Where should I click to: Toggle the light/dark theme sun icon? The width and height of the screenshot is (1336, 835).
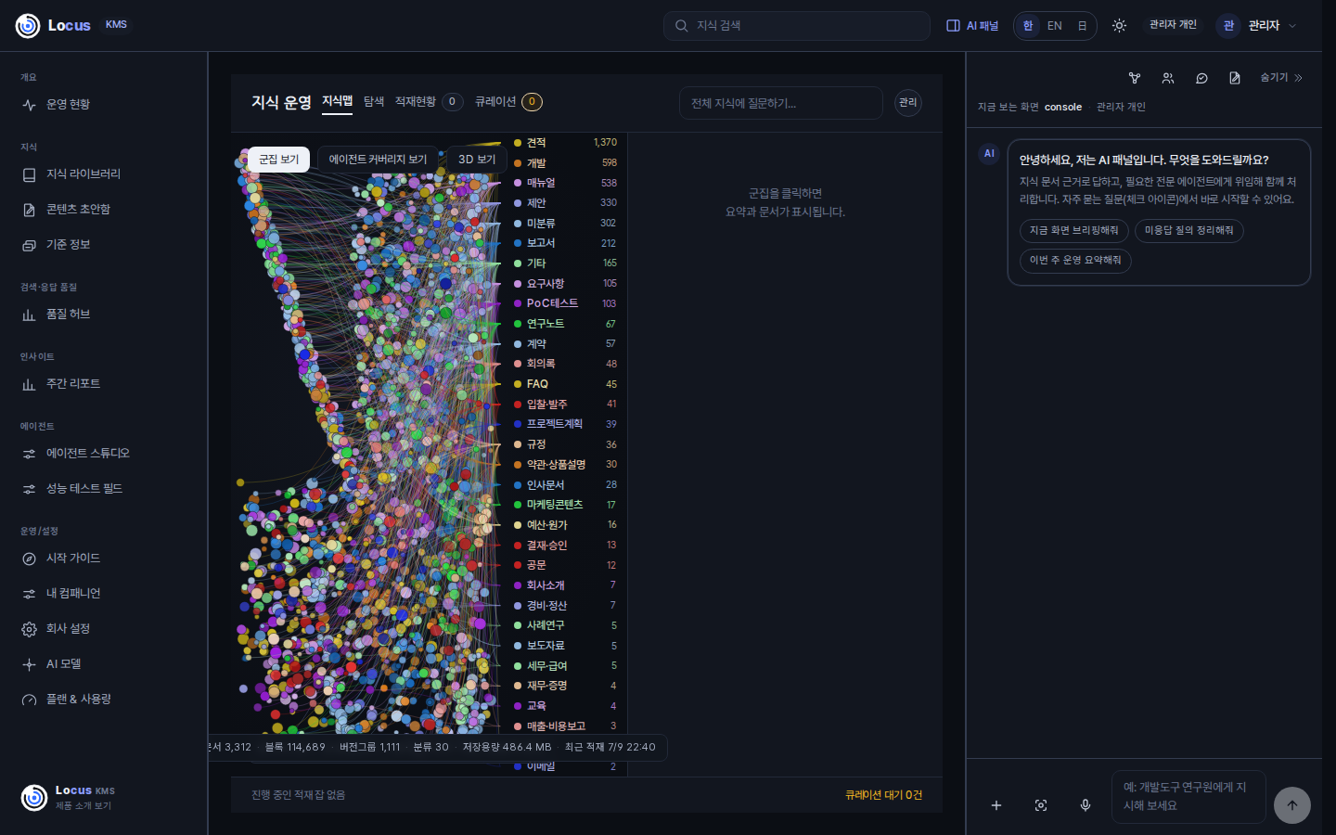pyautogui.click(x=1120, y=26)
